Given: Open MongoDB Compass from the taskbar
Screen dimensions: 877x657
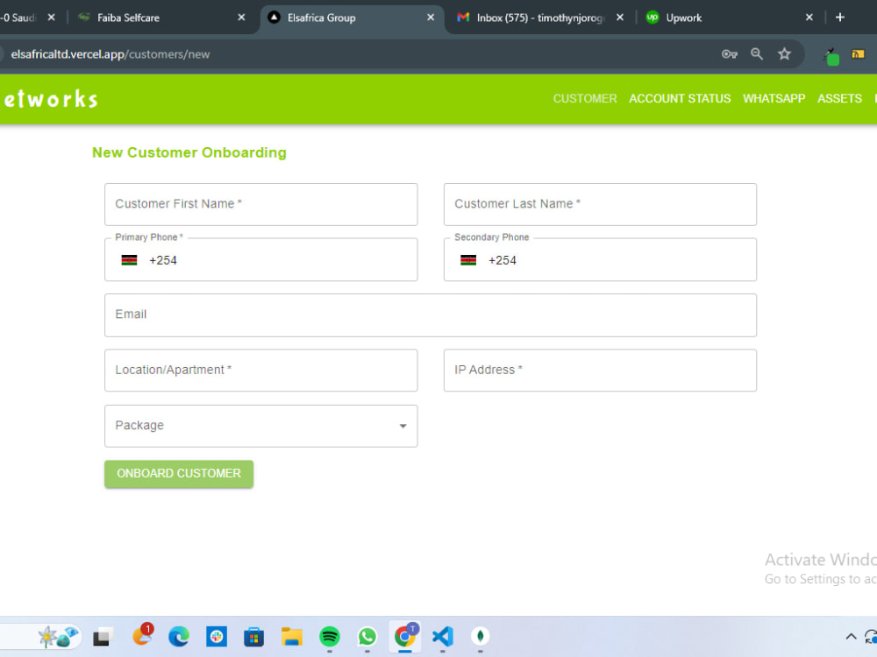Looking at the screenshot, I should pyautogui.click(x=480, y=636).
